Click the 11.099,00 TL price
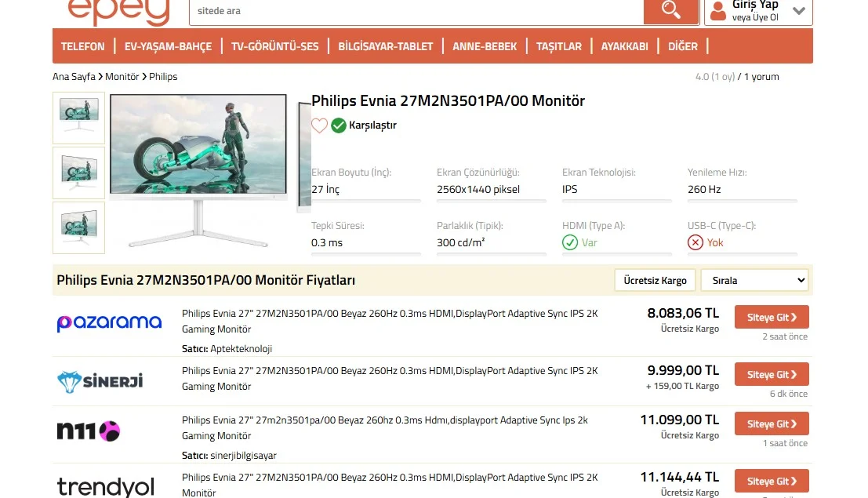The height and width of the screenshot is (498, 868). [x=680, y=420]
